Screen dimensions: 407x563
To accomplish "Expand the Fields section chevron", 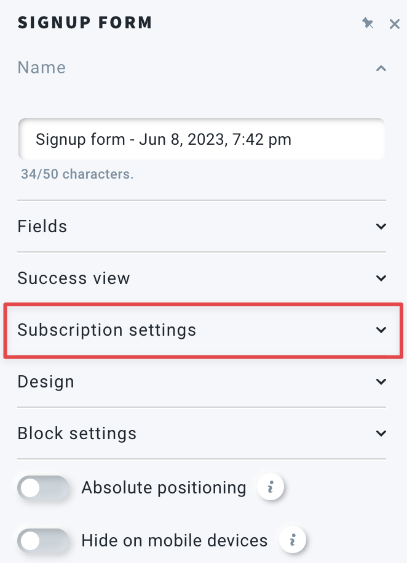I will click(381, 226).
